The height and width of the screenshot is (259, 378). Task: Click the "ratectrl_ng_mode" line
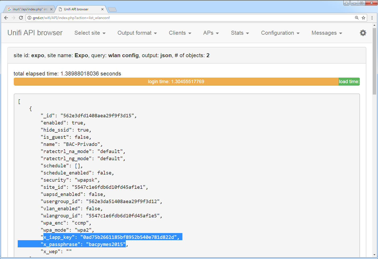(x=83, y=159)
